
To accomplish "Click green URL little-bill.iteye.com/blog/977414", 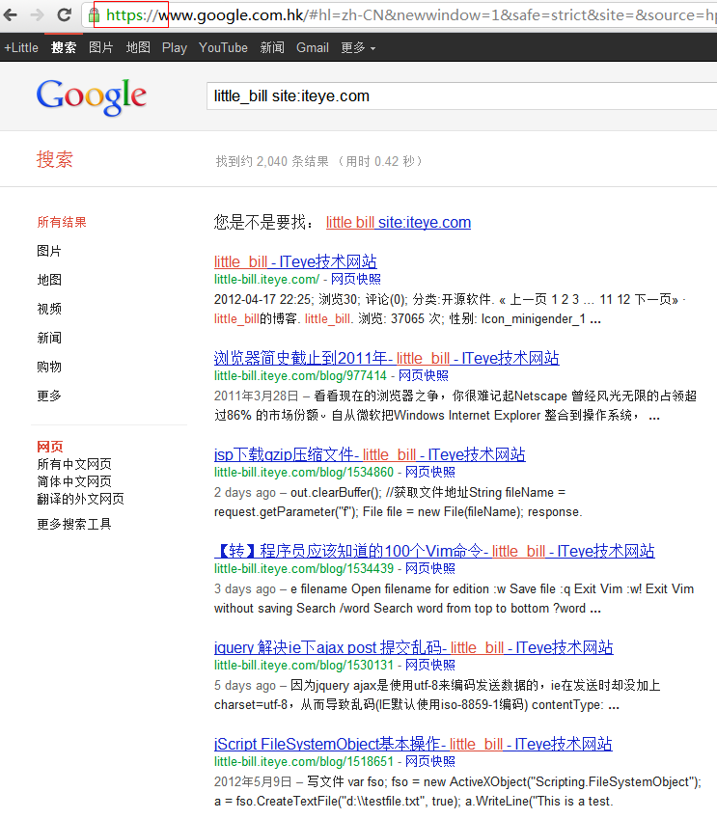I will click(300, 375).
